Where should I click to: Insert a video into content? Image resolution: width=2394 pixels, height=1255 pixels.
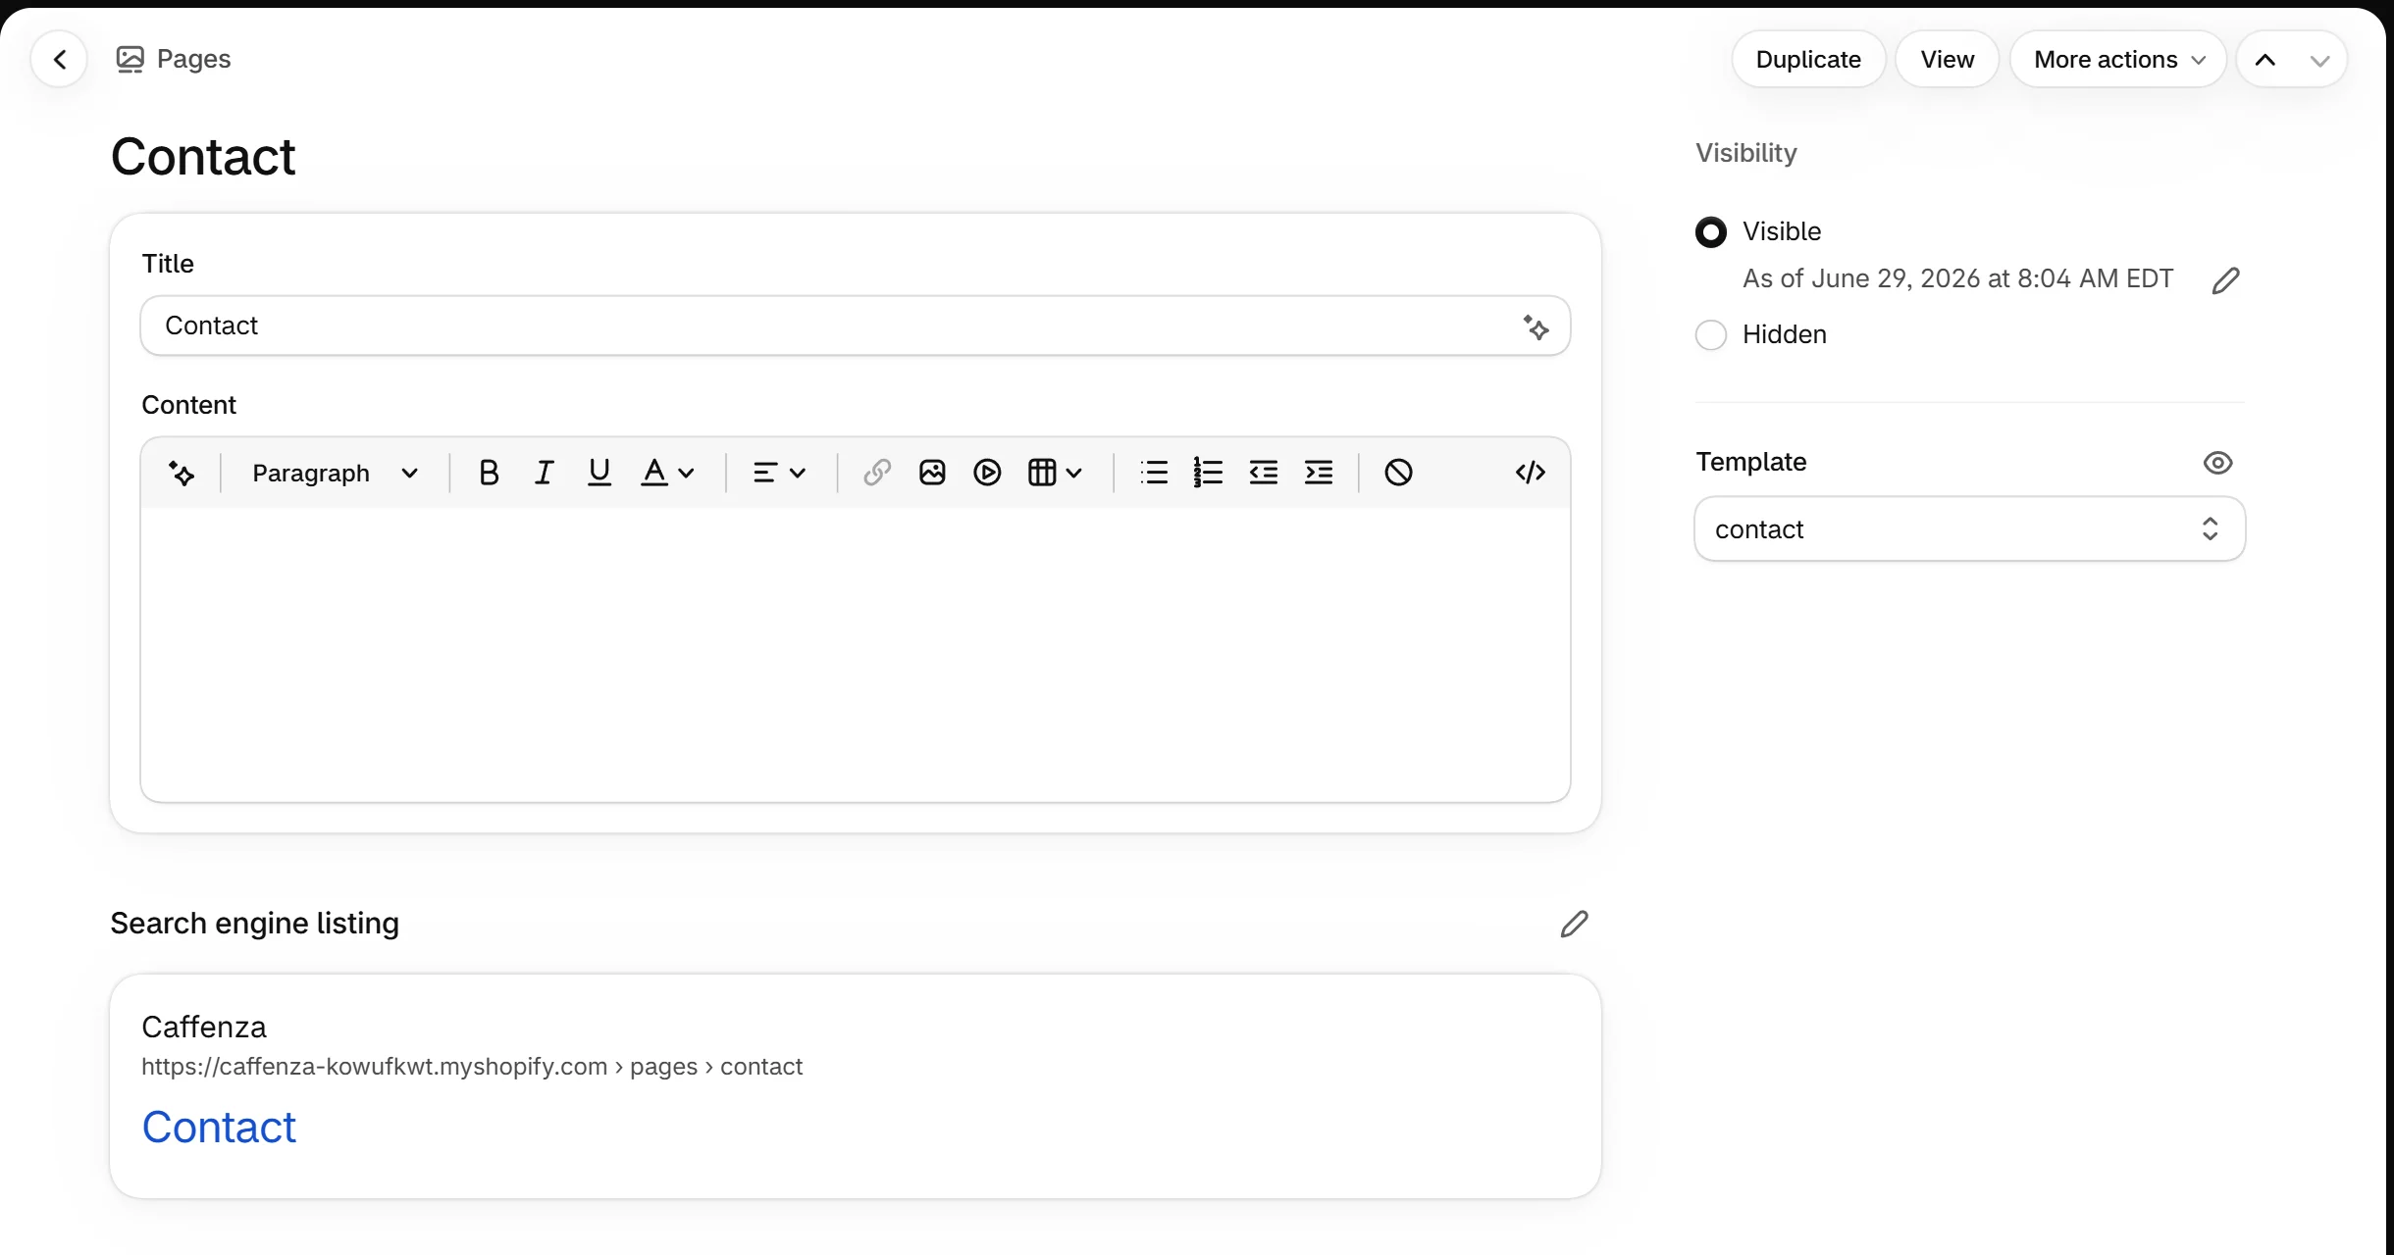[x=987, y=474]
